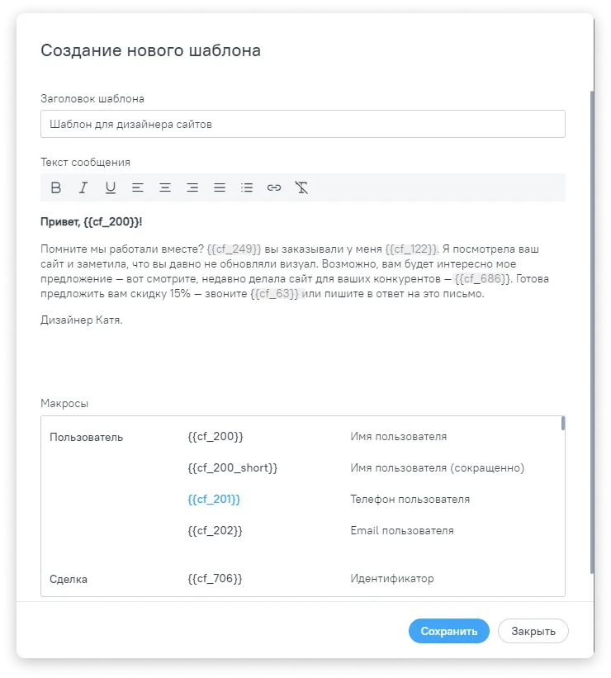Click the Email пользователя description
The image size is (611, 678).
click(x=402, y=530)
